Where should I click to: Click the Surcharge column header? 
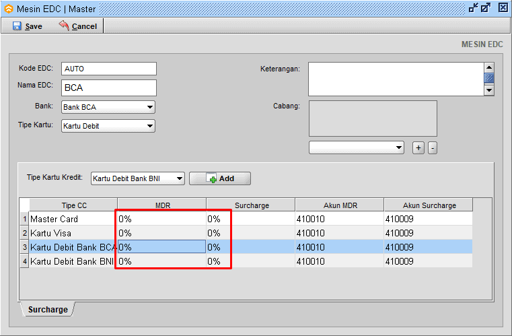pyautogui.click(x=251, y=205)
